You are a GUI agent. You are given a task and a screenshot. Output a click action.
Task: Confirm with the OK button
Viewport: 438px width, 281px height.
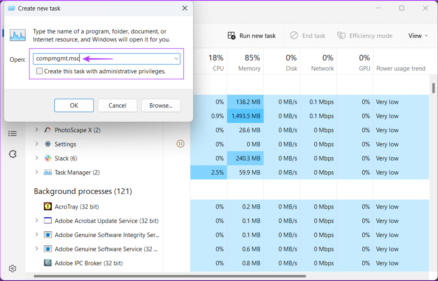coord(74,105)
